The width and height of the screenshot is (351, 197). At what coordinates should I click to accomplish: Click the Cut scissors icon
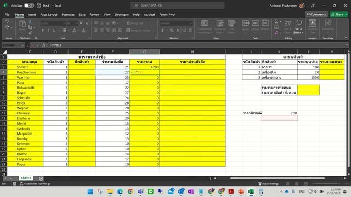click(30, 21)
